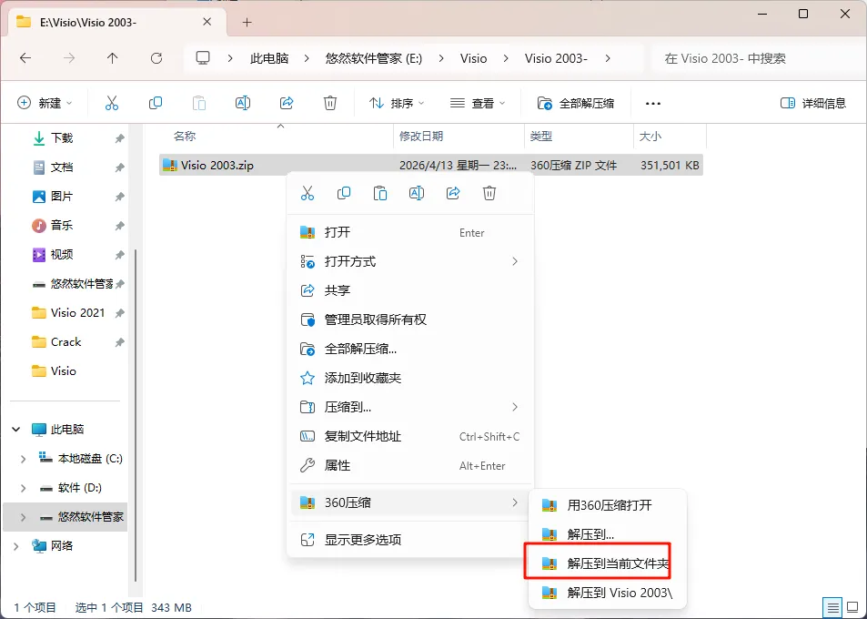
Task: Open the 压缩到... submenu
Action: pos(411,407)
